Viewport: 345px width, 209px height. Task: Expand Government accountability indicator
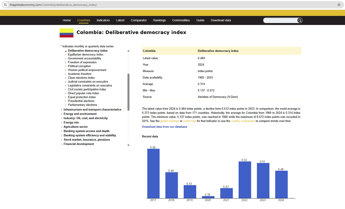66,58
